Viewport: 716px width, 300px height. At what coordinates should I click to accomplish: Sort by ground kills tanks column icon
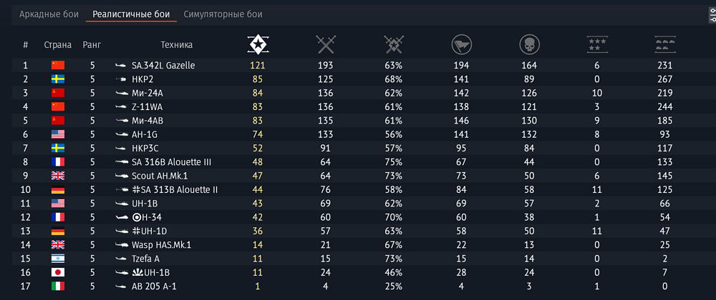[665, 45]
